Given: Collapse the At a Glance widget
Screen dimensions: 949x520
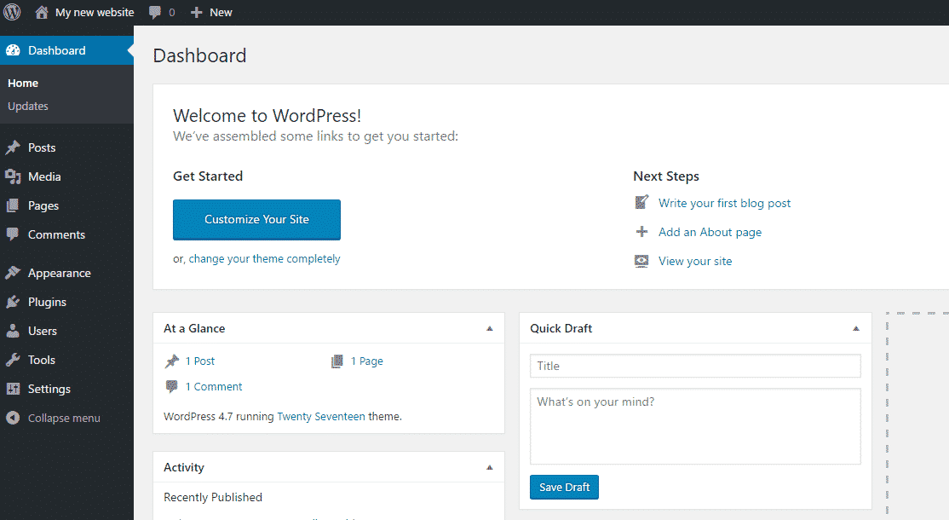Looking at the screenshot, I should (490, 329).
